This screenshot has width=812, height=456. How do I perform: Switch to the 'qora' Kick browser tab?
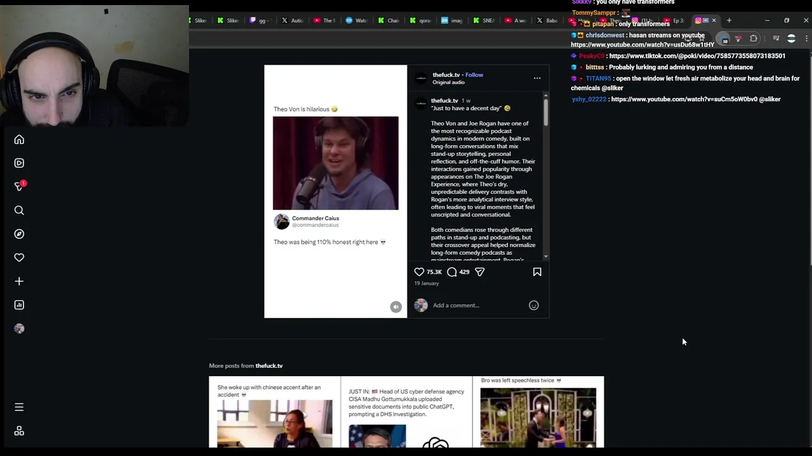click(x=421, y=20)
